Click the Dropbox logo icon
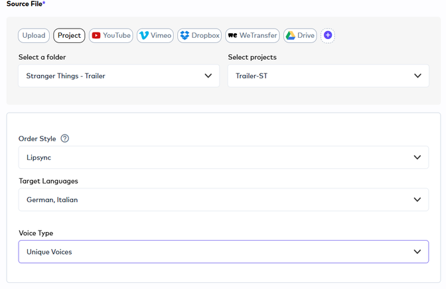 (185, 36)
